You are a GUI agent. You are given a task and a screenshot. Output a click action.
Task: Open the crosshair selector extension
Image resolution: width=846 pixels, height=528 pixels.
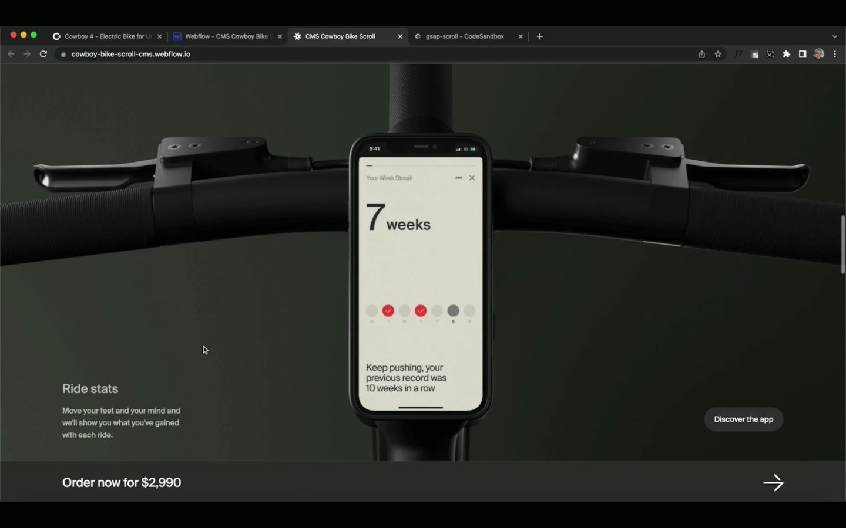tap(770, 54)
